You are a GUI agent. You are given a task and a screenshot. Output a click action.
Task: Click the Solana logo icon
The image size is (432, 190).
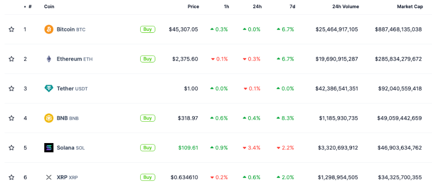(x=48, y=148)
